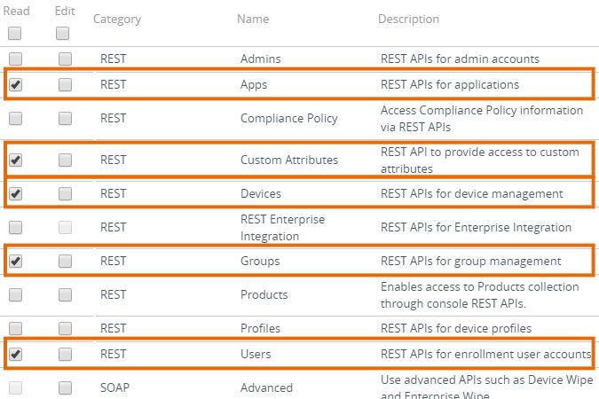Check the select-all Edit checkbox in header
Screen dimensions: 599x399
click(x=63, y=34)
